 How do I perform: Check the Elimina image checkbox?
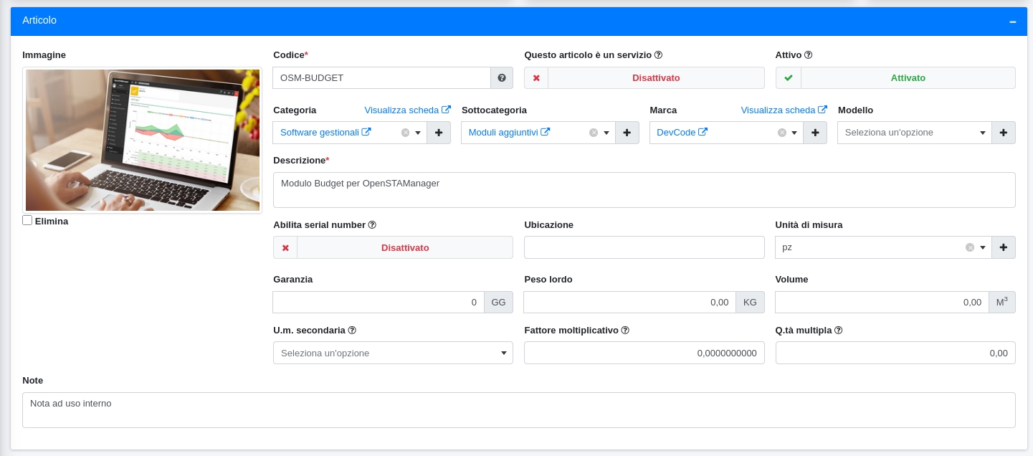point(27,221)
